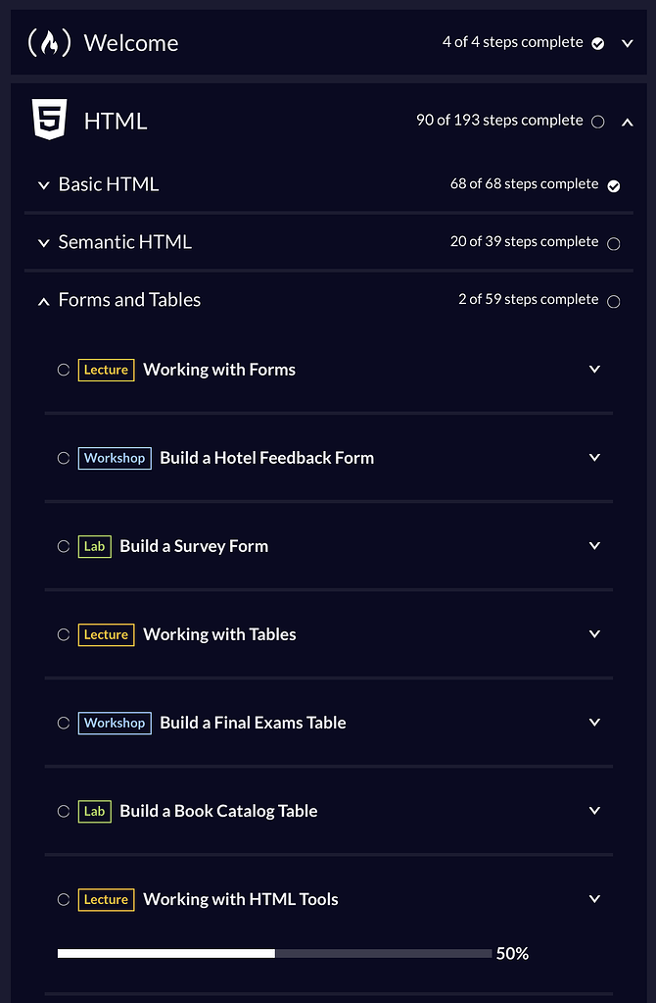Click the checkmark icon on Welcome section
This screenshot has height=1003, width=656.
coord(597,42)
